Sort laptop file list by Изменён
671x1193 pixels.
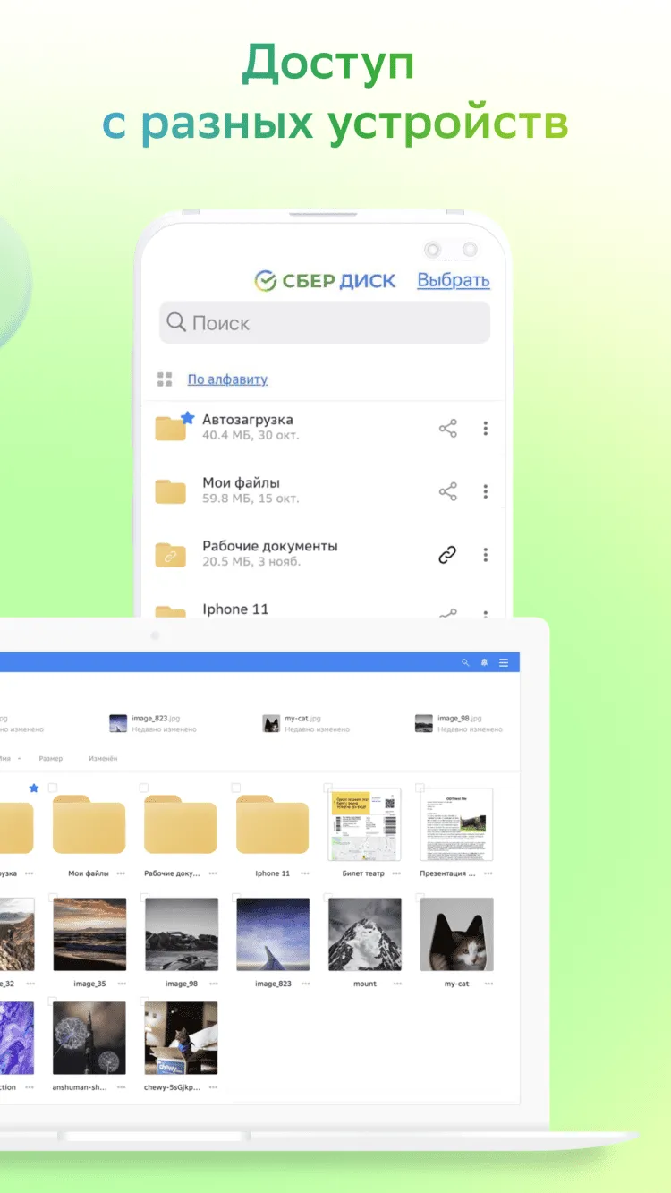pos(103,759)
